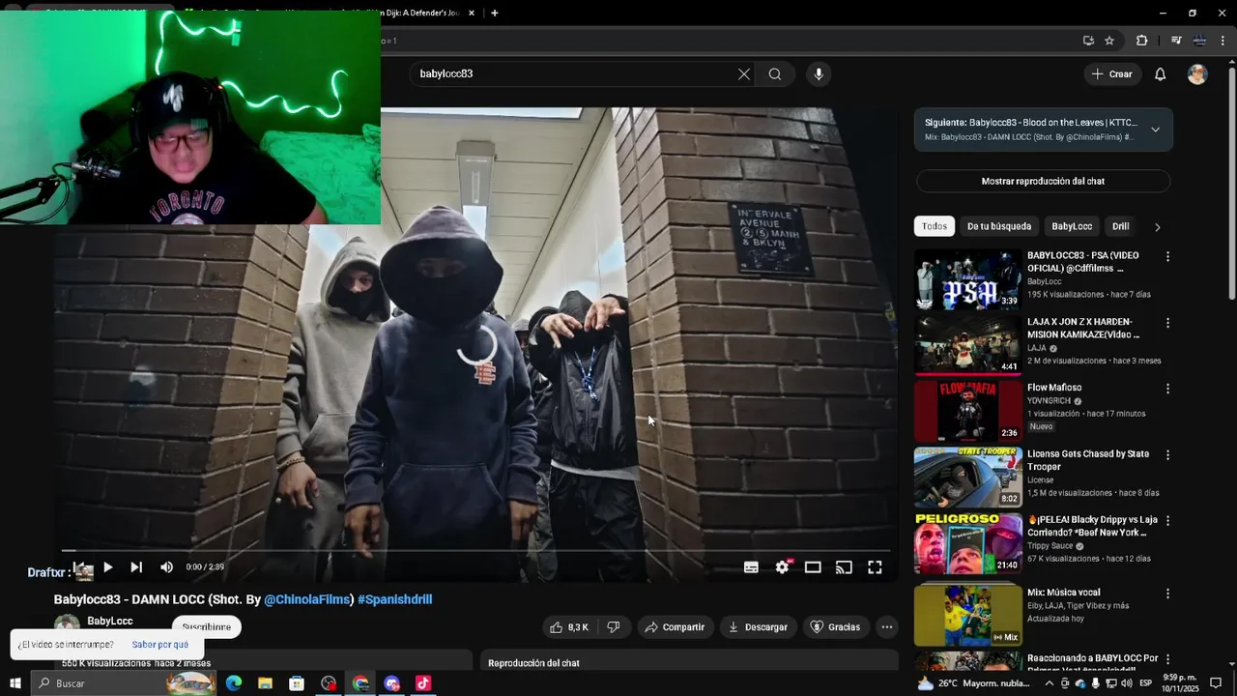Open Chrome extensions puzzle icon
The height and width of the screenshot is (696, 1237).
[x=1142, y=41]
